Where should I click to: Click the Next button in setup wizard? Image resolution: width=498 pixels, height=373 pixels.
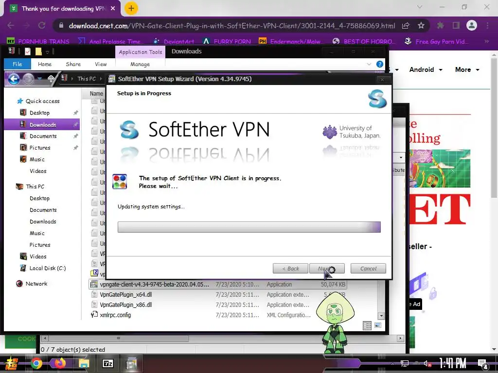(x=327, y=268)
